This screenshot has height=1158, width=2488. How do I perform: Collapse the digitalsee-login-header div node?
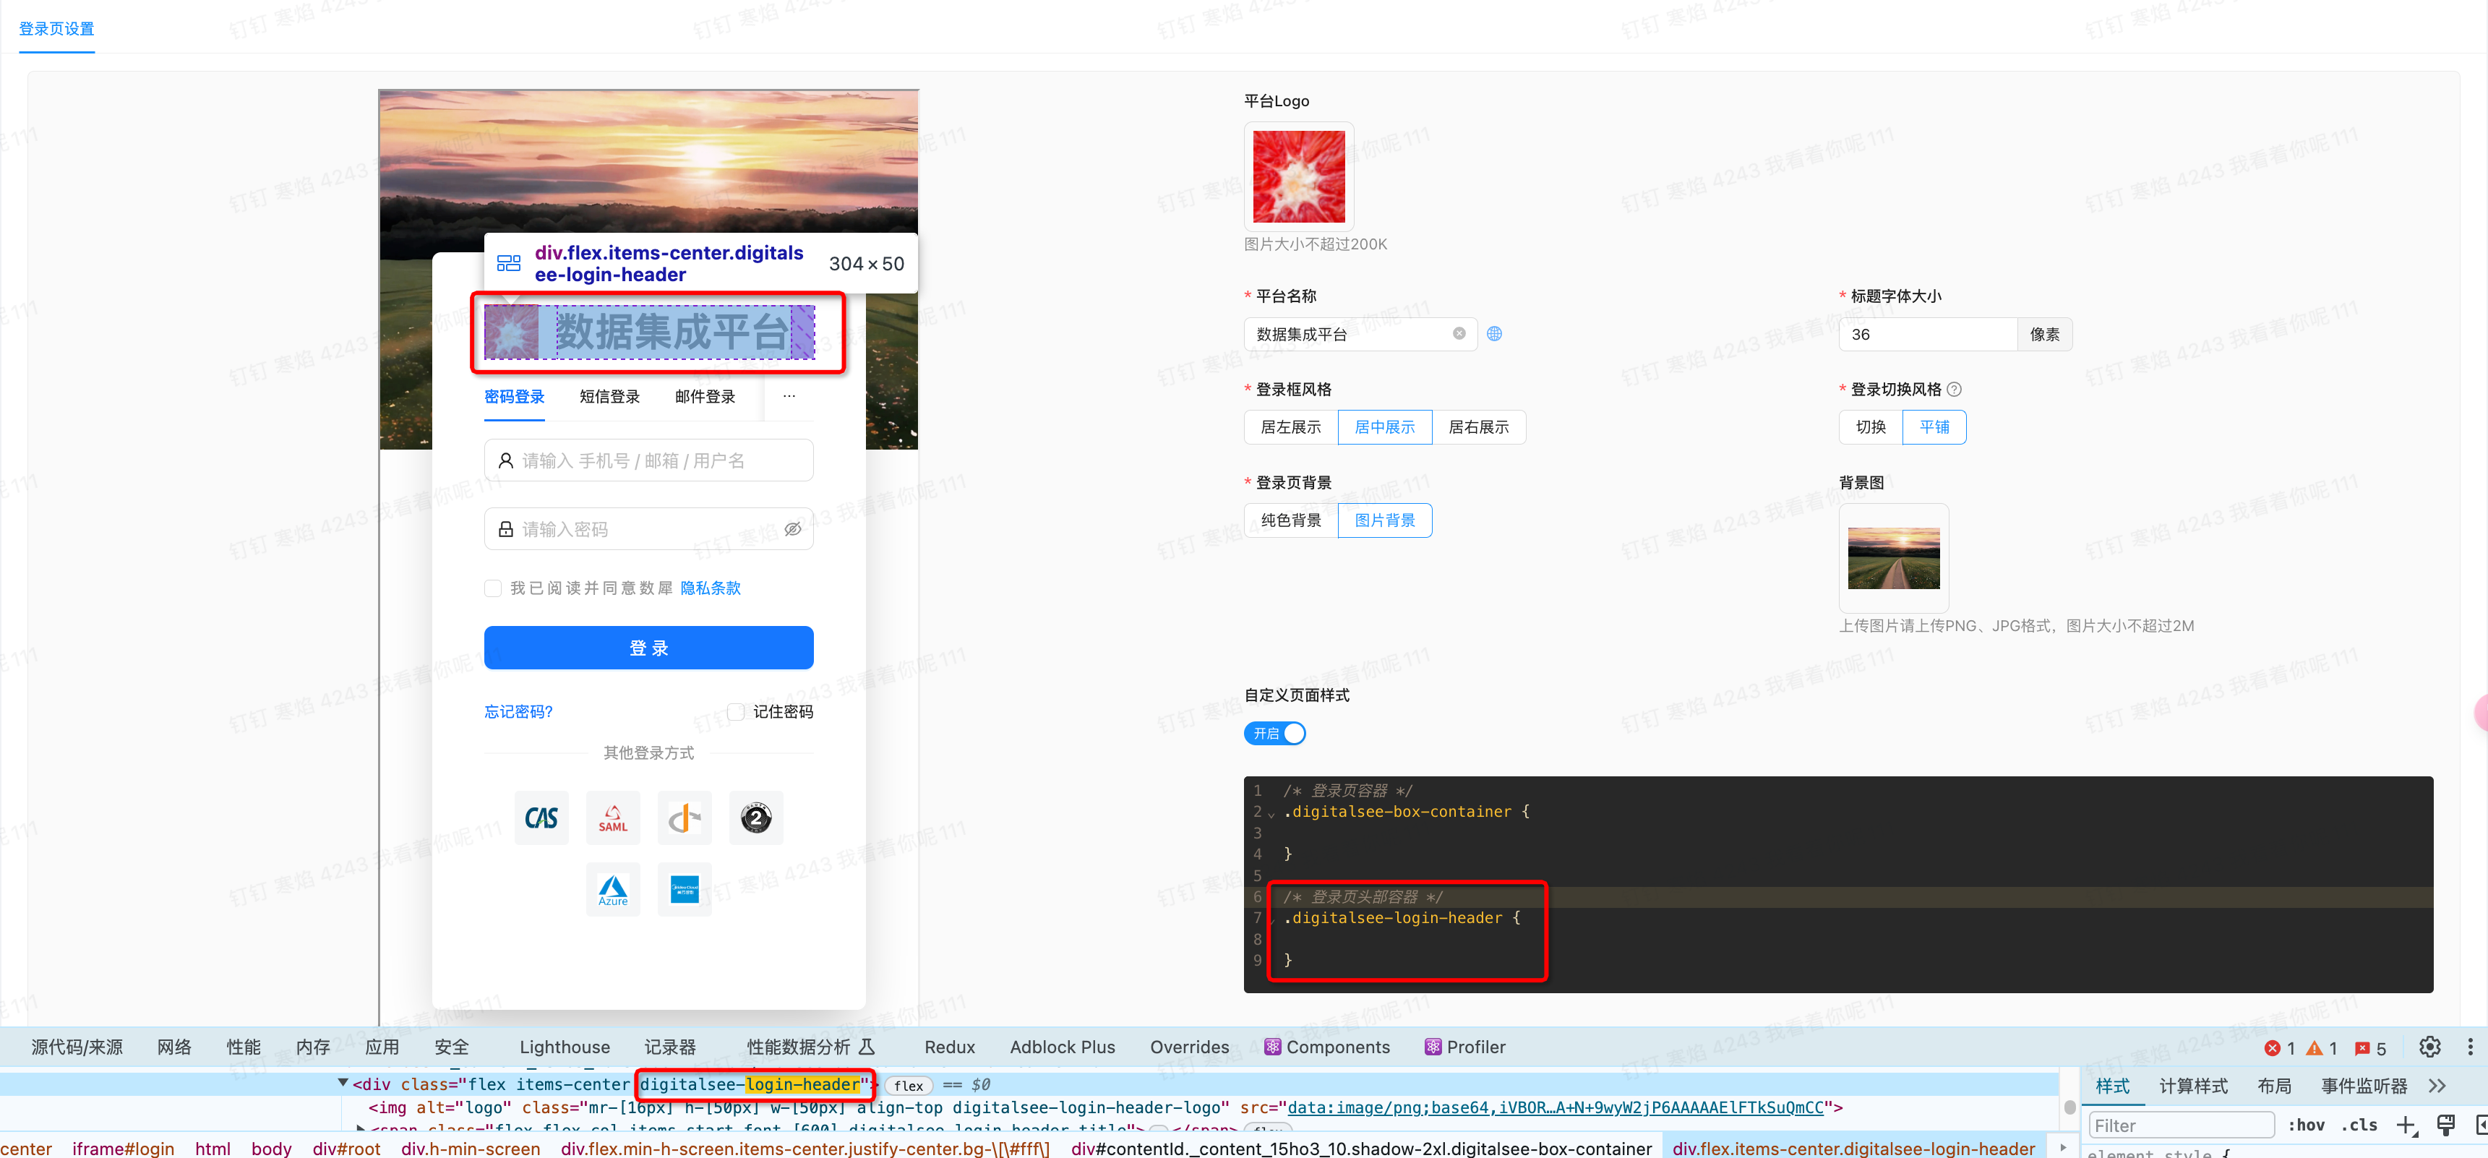tap(343, 1084)
